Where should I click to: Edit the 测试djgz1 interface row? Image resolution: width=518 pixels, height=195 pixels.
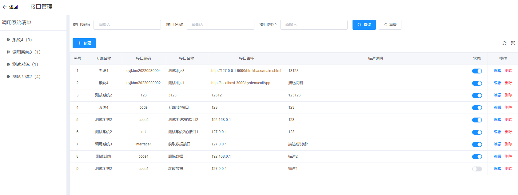(x=497, y=83)
